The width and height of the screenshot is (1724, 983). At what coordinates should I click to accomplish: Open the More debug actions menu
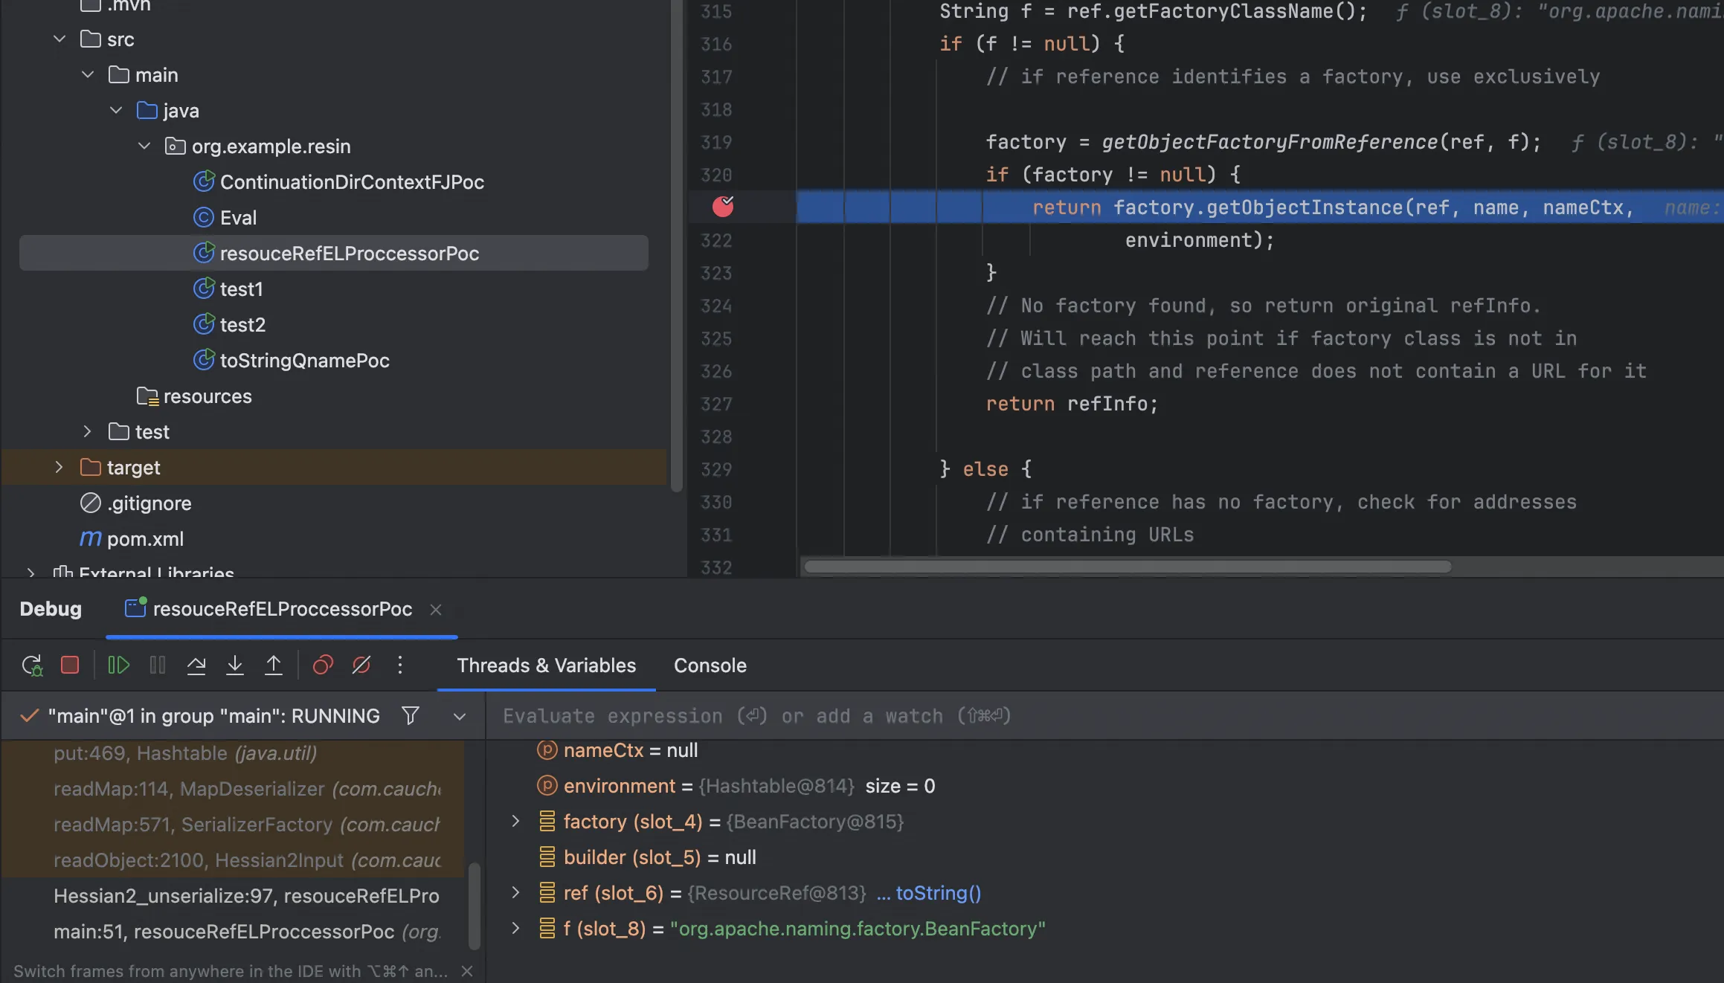point(400,665)
